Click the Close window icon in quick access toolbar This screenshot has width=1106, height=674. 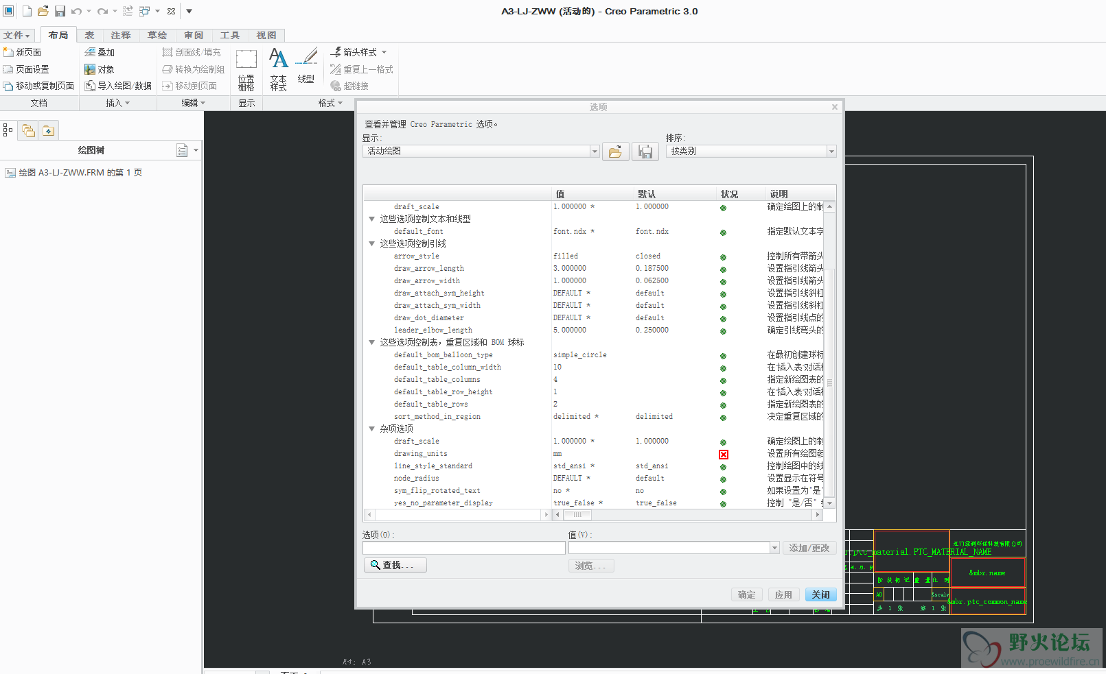[171, 11]
